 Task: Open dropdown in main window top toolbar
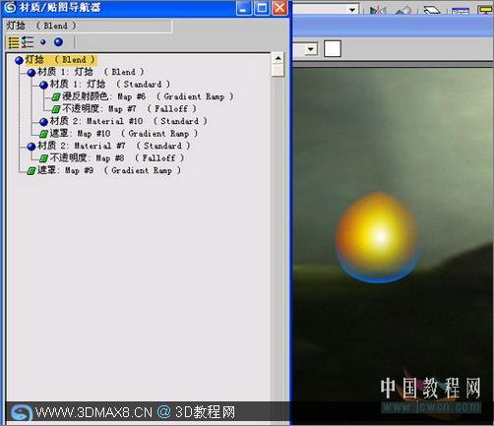point(352,10)
